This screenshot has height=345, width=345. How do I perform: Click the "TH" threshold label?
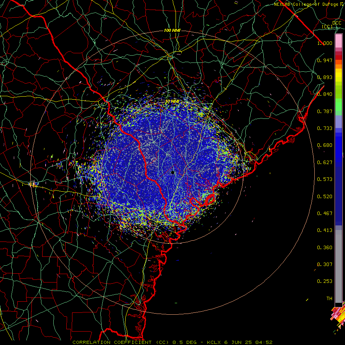329,299
